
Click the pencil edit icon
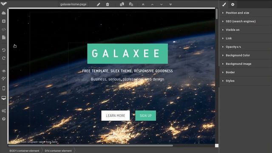tap(98, 4)
